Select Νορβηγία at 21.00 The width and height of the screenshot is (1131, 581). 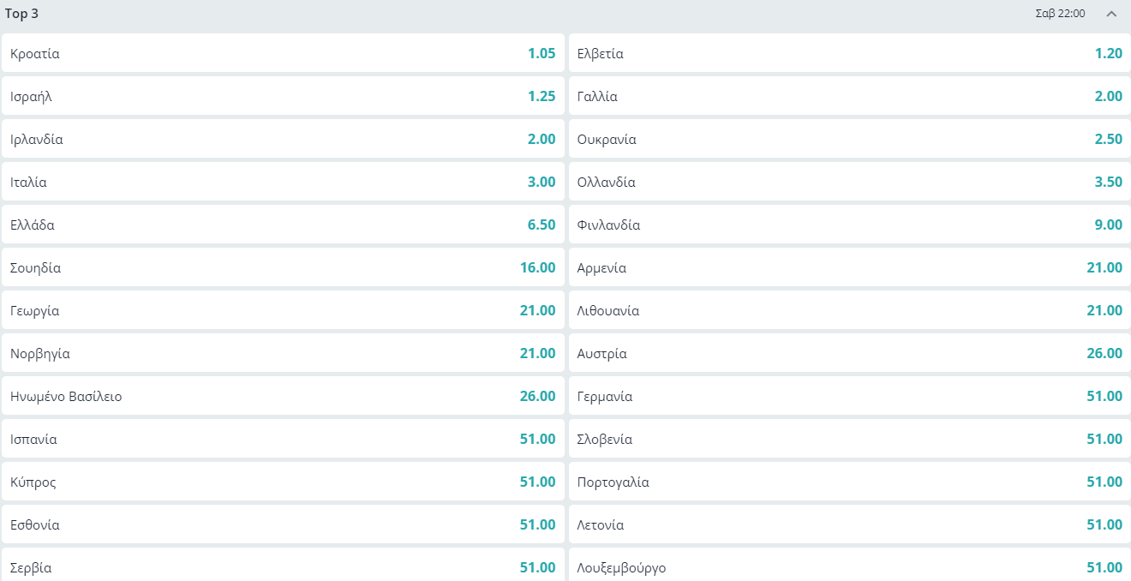click(283, 353)
